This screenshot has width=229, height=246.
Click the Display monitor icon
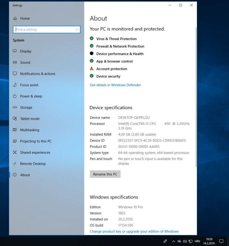(15, 51)
